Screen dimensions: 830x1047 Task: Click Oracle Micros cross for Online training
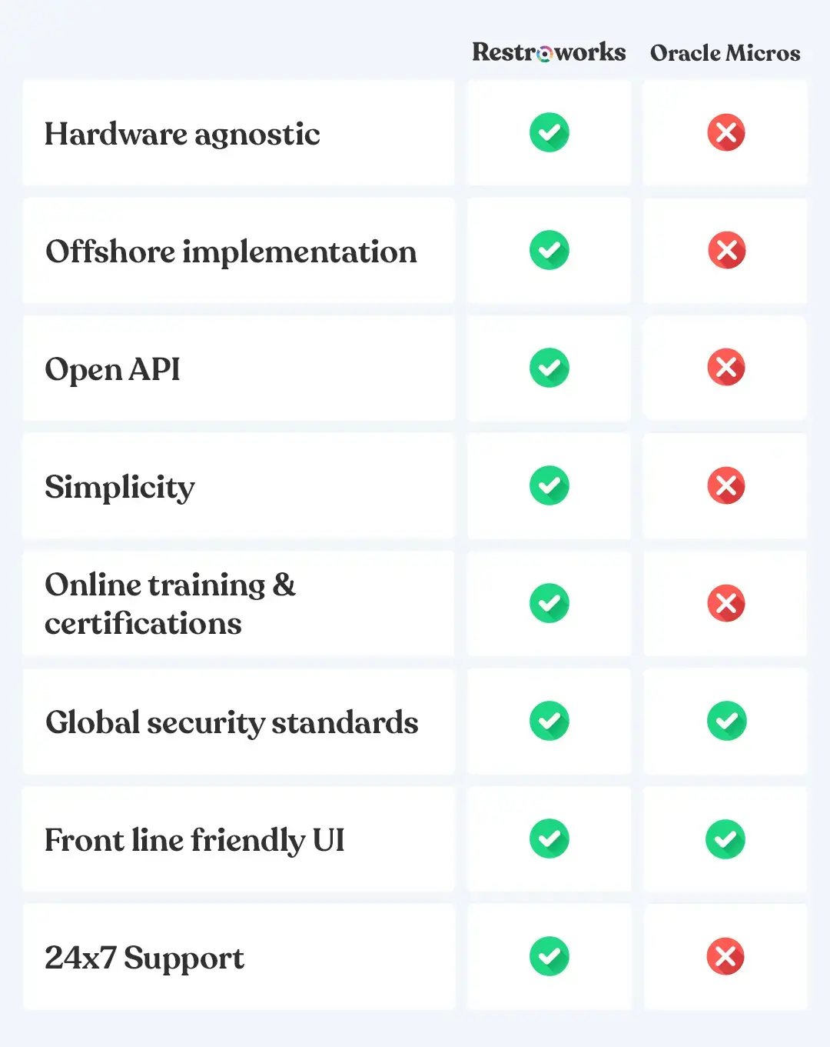tap(725, 603)
